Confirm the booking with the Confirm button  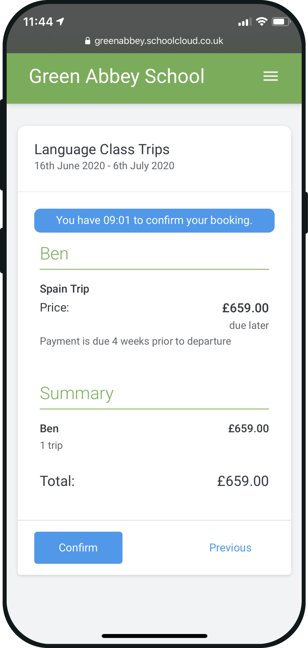click(78, 547)
